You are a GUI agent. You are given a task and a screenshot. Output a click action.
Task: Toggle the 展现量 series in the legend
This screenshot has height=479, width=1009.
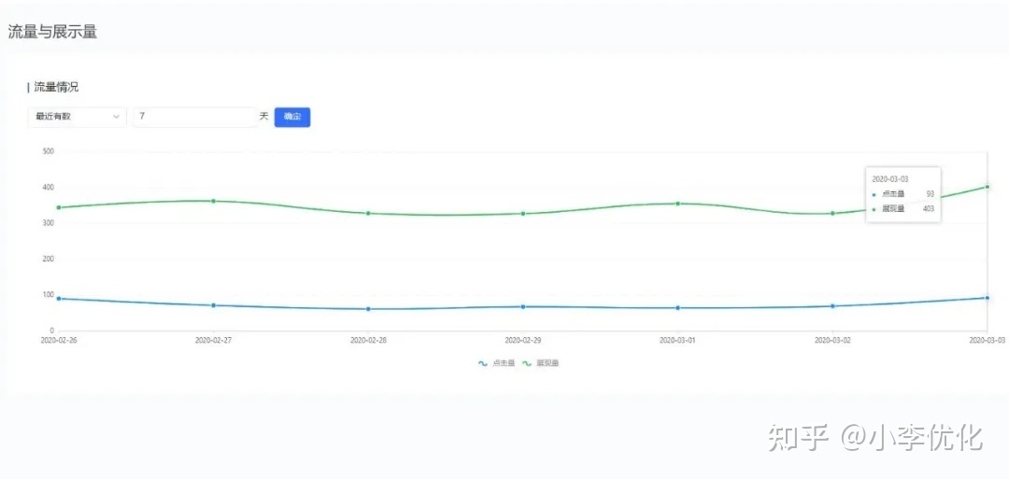(541, 362)
